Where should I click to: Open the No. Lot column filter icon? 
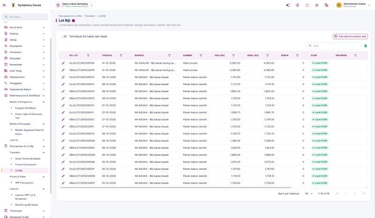coord(88,55)
